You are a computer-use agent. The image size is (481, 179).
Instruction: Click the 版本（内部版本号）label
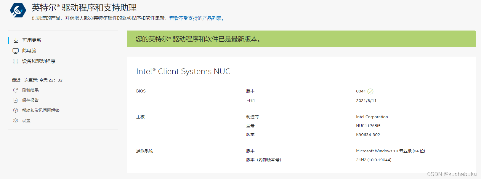point(264,160)
